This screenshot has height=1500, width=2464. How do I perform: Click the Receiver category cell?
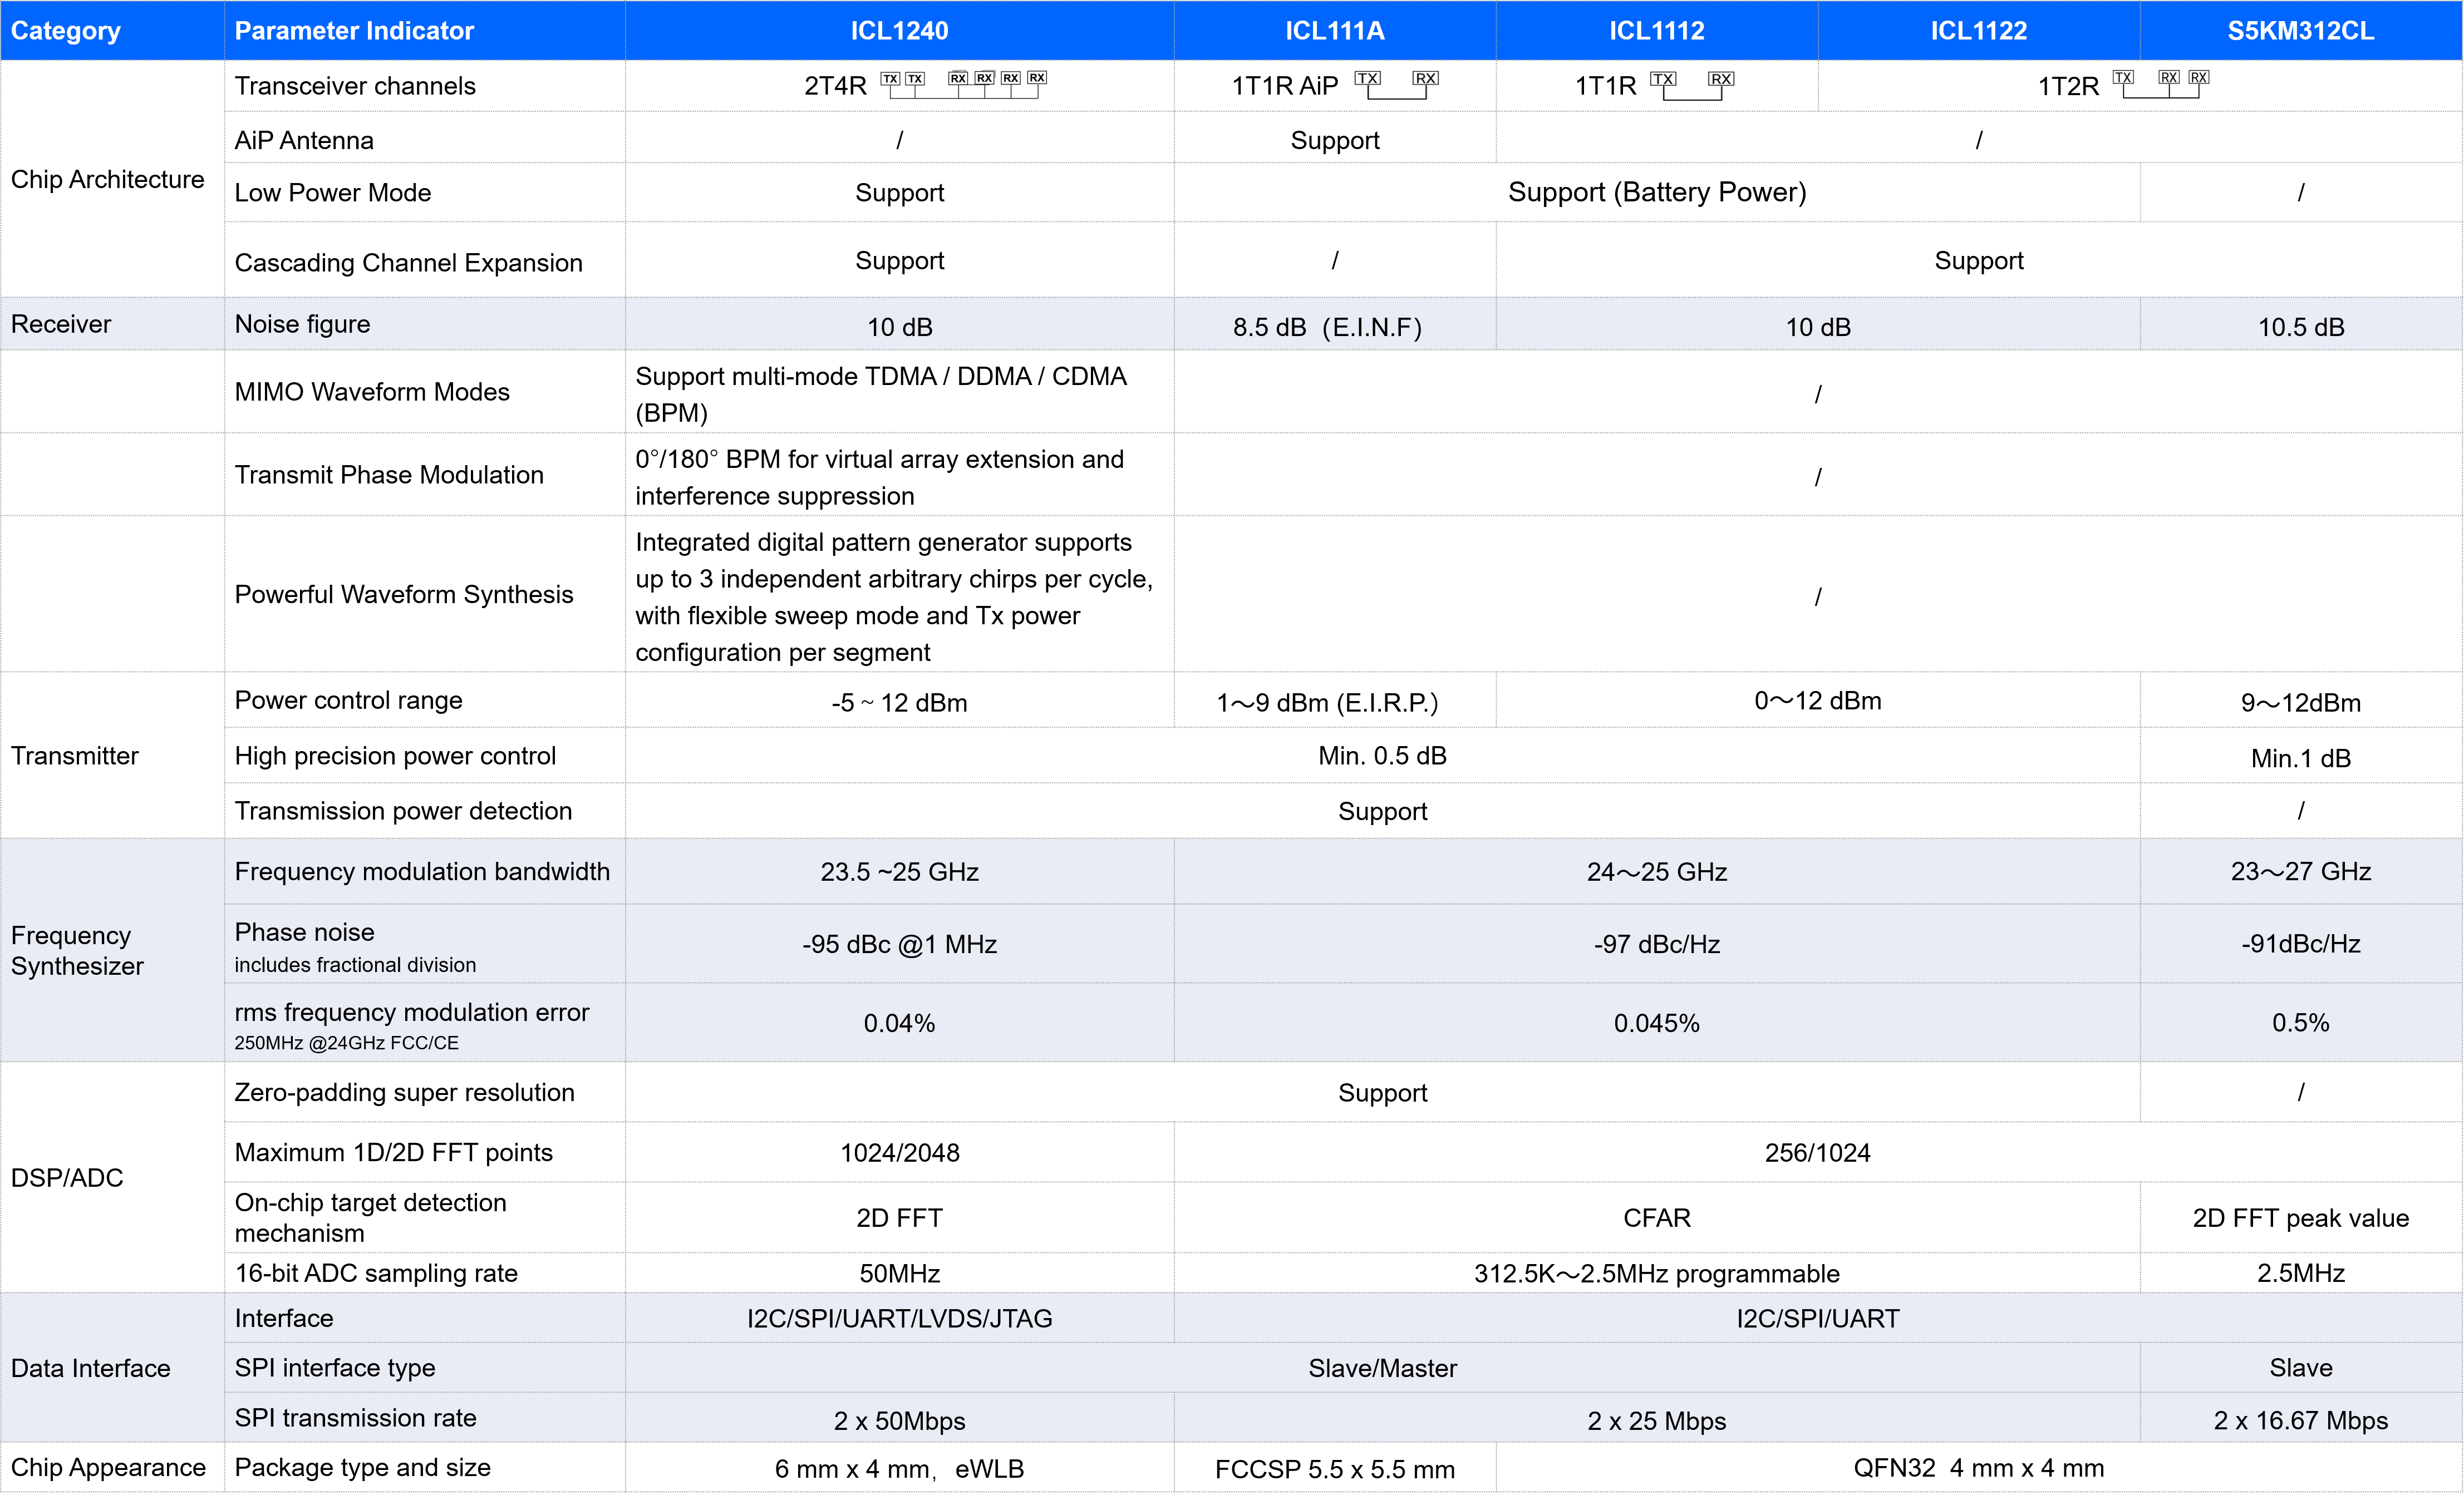[x=112, y=324]
